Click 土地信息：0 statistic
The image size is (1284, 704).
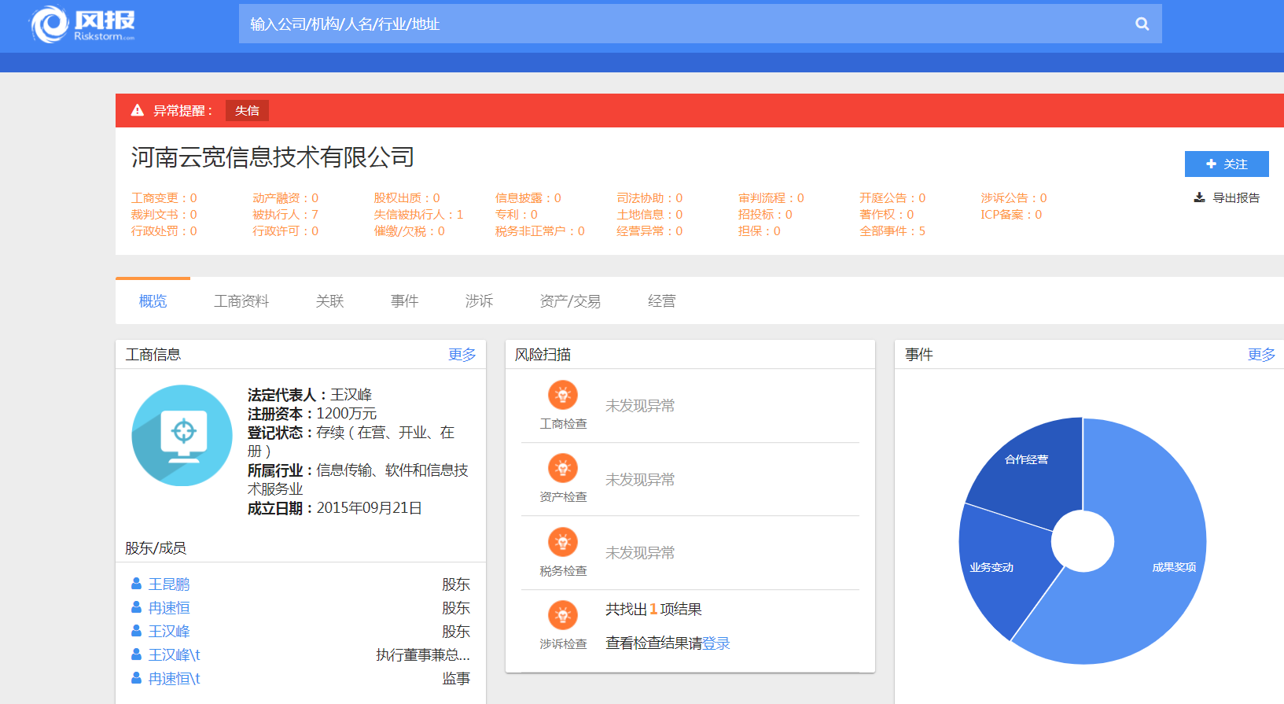[x=649, y=215]
